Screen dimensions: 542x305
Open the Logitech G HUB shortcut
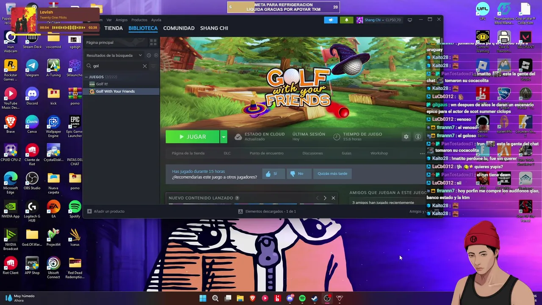tap(32, 211)
